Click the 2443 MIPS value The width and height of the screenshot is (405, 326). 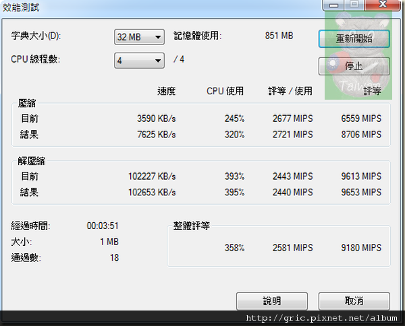click(293, 176)
